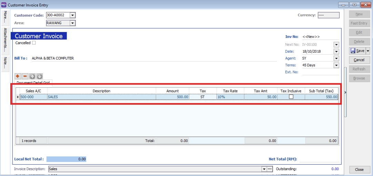Image resolution: width=373 pixels, height=176 pixels.
Task: Open Terms dropdown
Action: [336, 65]
